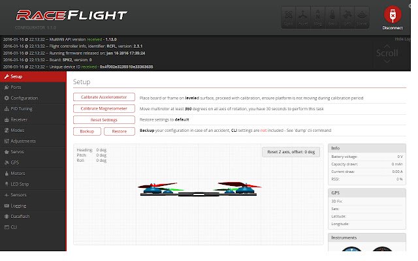Open the Ports tab

(33, 87)
